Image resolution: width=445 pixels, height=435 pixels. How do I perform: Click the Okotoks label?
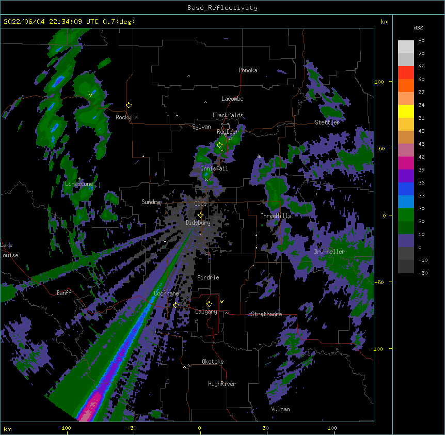tap(213, 362)
